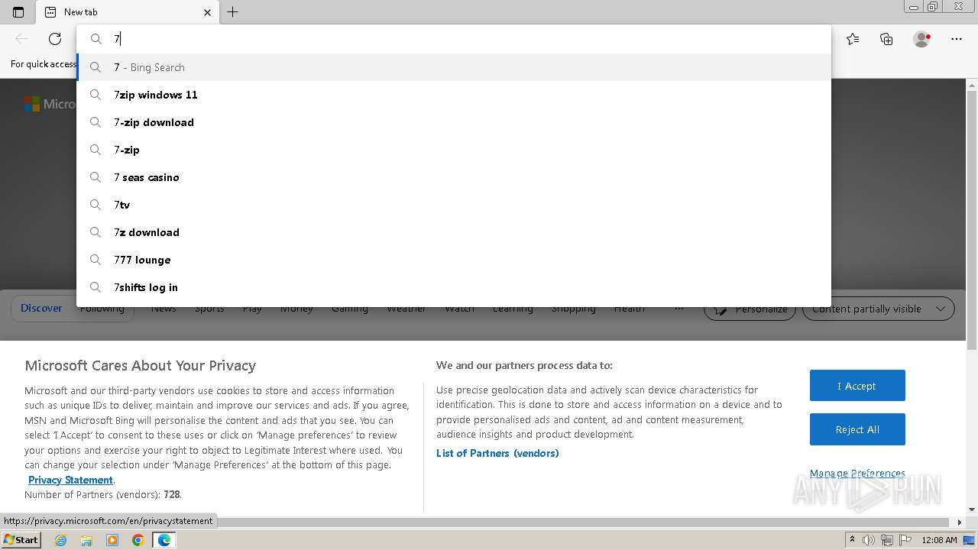The height and width of the screenshot is (550, 978).
Task: Open Manage Preferences link
Action: point(857,474)
